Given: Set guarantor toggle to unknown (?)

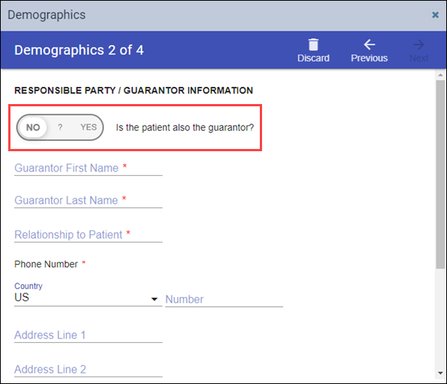Looking at the screenshot, I should [x=60, y=127].
